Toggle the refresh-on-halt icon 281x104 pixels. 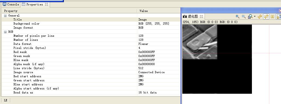[x=266, y=17]
